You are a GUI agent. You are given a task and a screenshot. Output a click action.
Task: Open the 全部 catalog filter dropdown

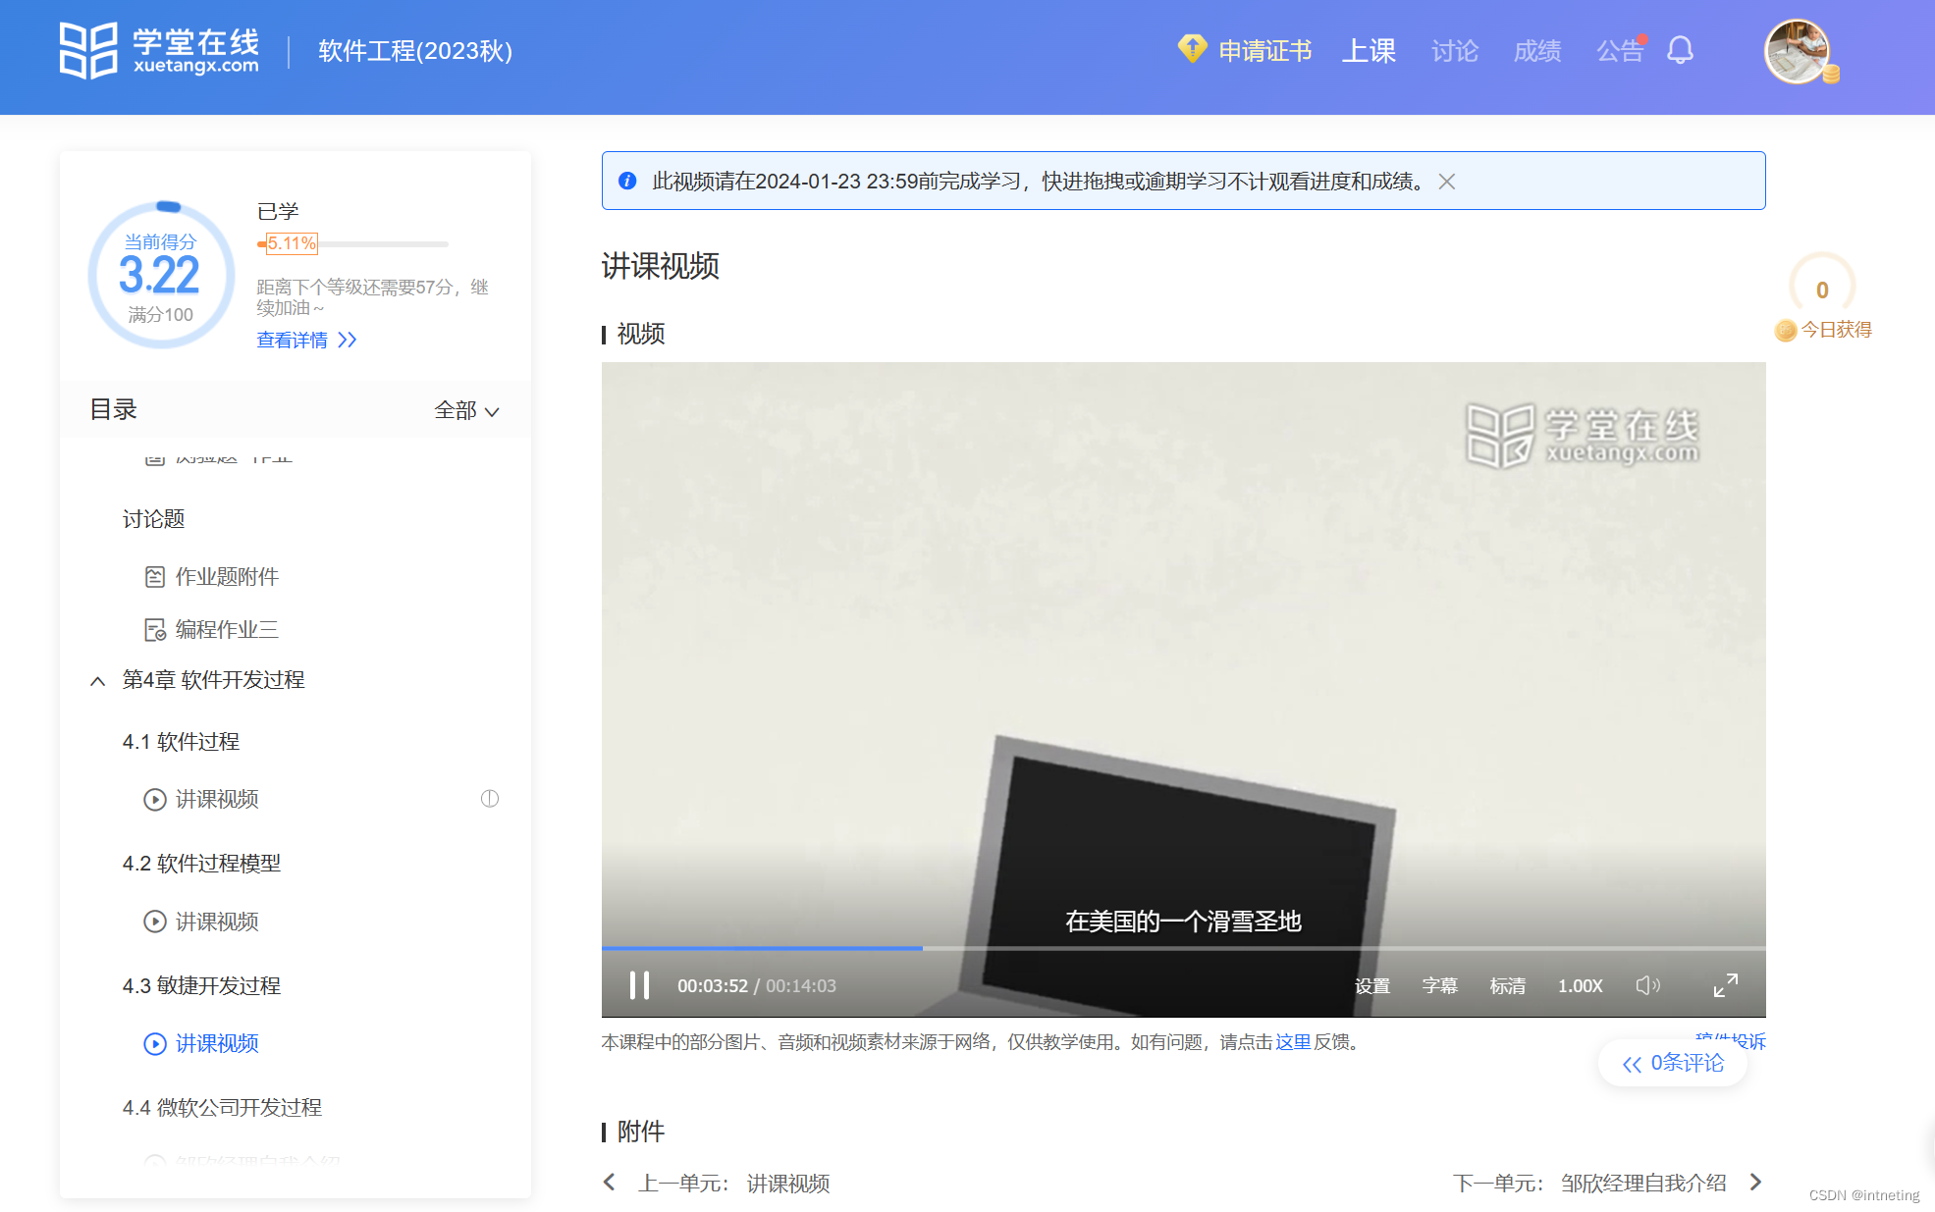pos(466,411)
